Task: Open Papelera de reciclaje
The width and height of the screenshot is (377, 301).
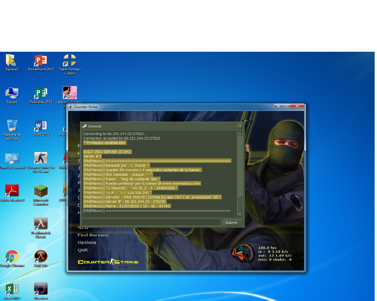Action: point(12,130)
